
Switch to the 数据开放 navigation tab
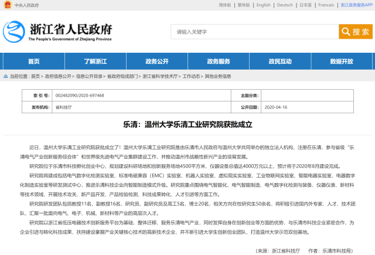(342, 62)
